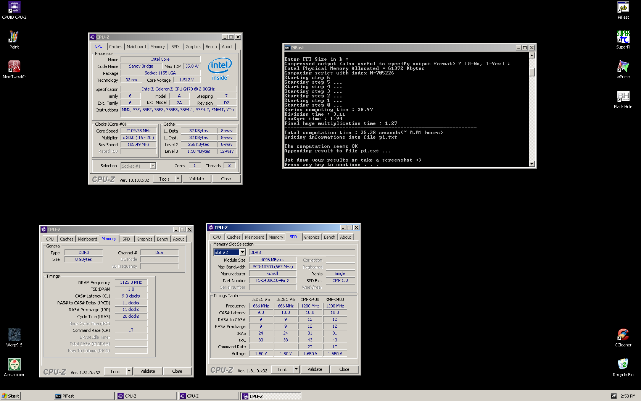This screenshot has height=401, width=641.
Task: Click the Max Bandwidth value PC3-10700
Action: 272,267
